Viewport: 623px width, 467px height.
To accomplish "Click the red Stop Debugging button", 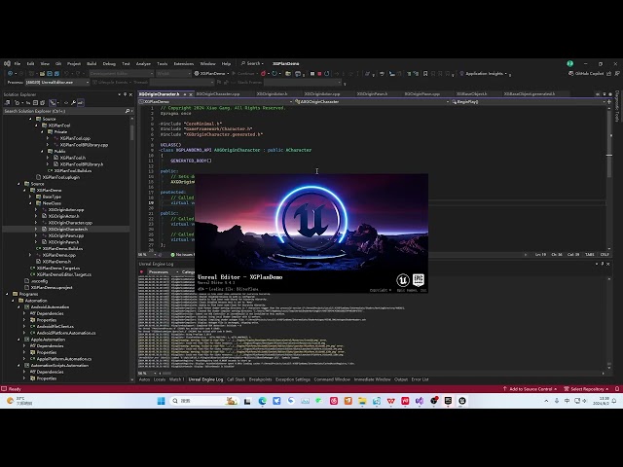I will click(319, 74).
